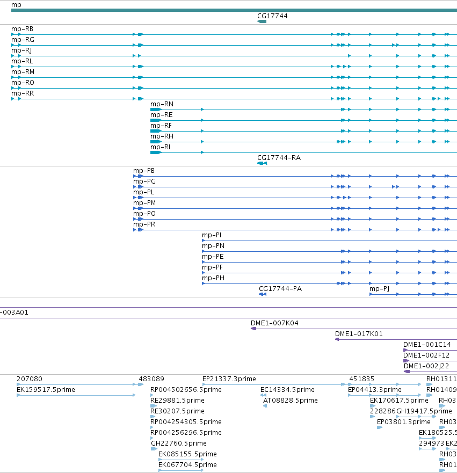Select clone DME1-002J22 label
The image size is (457, 473).
426,366
